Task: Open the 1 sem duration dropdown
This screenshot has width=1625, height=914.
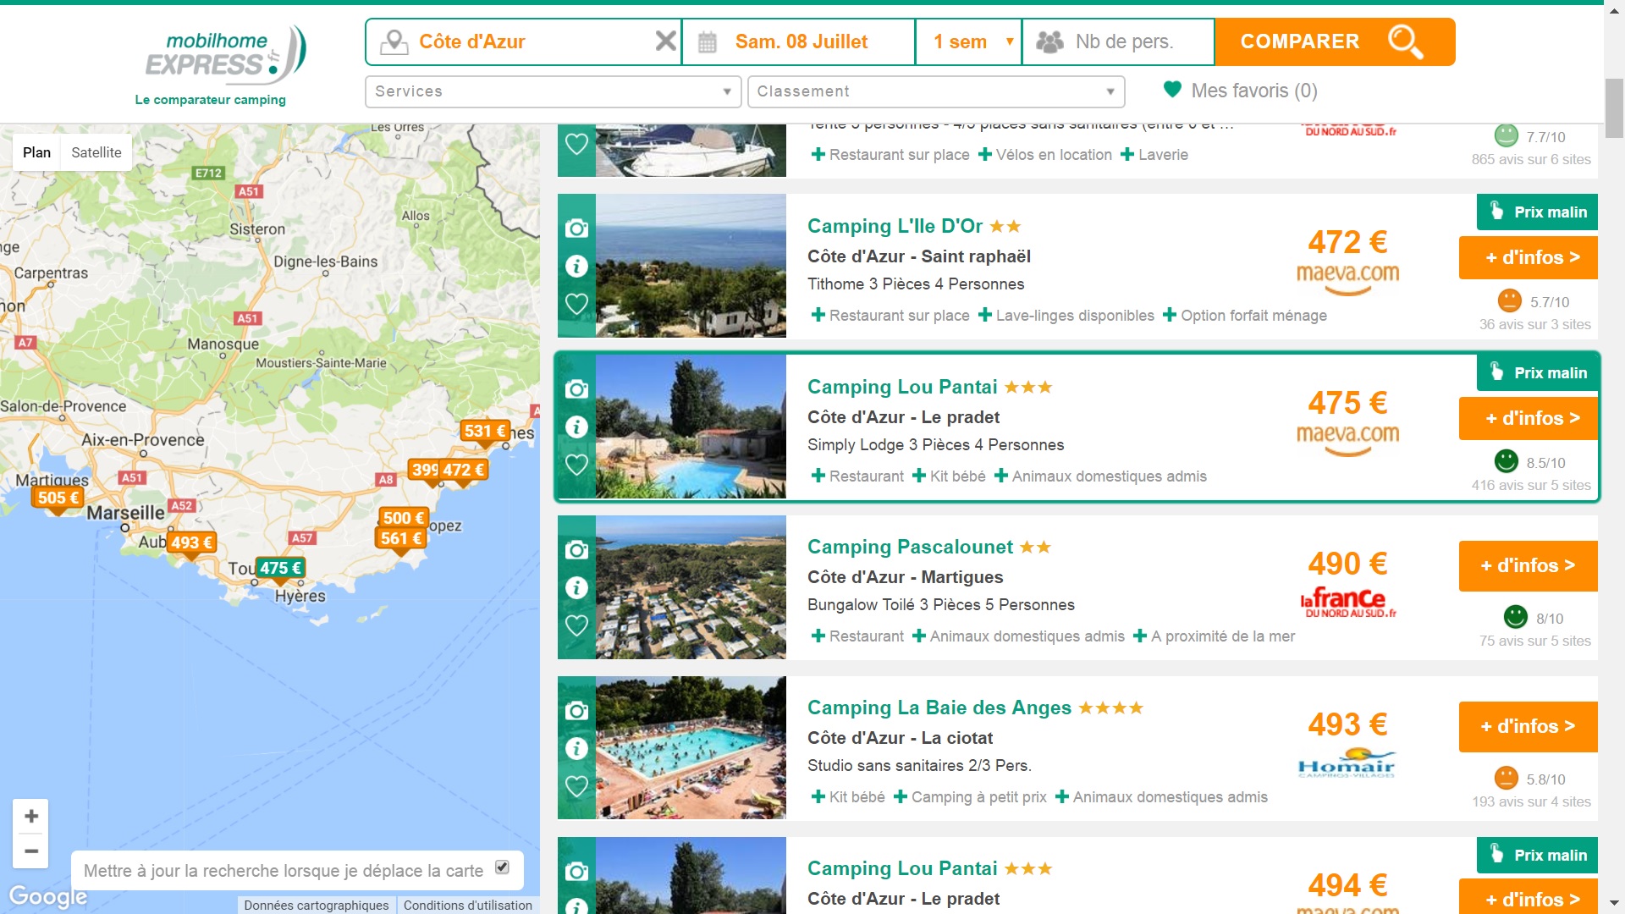Action: (969, 41)
